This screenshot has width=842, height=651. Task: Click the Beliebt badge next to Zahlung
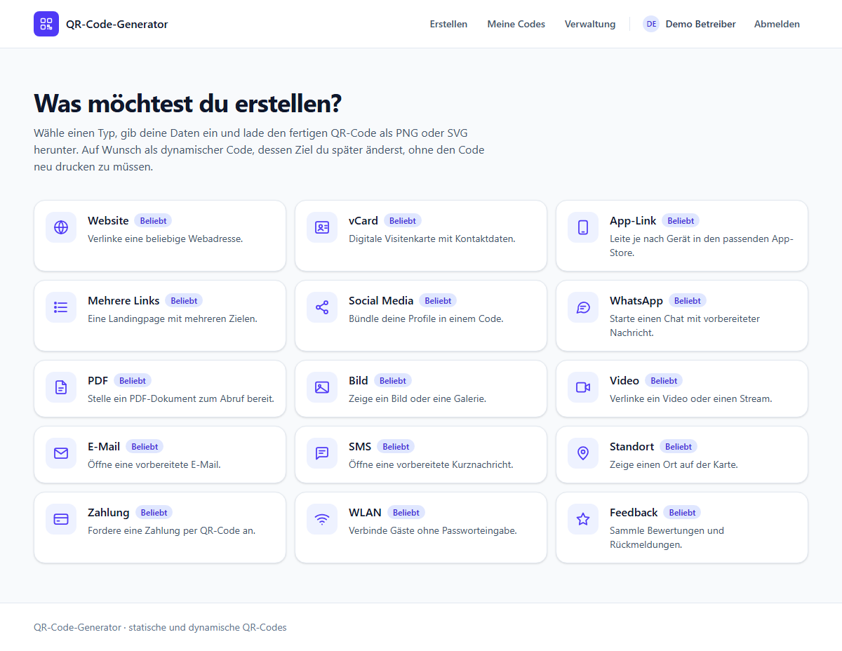point(154,513)
